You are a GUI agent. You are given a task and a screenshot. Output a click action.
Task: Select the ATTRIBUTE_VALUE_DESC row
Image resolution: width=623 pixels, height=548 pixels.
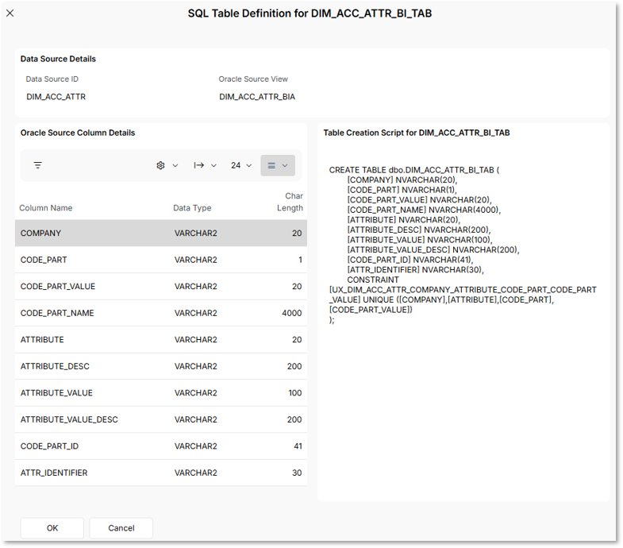pos(161,419)
